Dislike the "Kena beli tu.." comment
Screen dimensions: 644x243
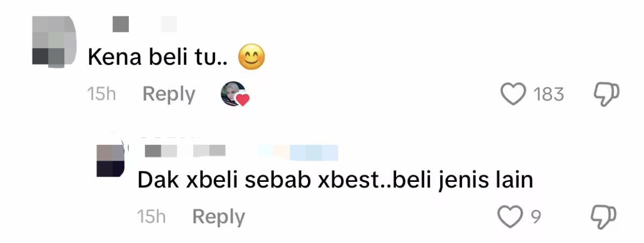[x=606, y=94]
